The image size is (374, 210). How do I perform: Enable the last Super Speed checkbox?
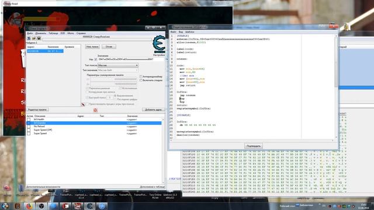click(x=29, y=134)
